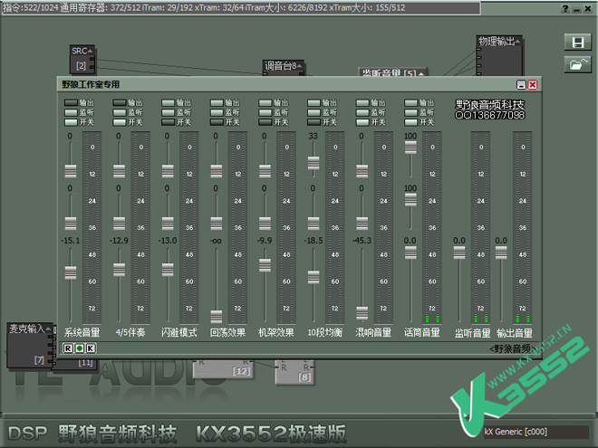Viewport: 598px width, 448px height.
Task: Click the 系统音量 top slider at 0
Action: click(x=71, y=171)
